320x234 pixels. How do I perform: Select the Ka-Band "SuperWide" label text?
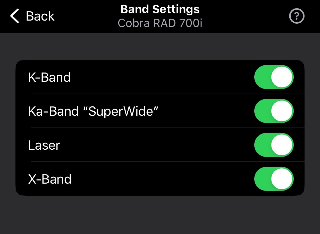(x=93, y=111)
